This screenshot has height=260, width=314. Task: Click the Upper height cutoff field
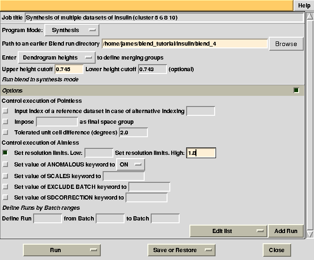click(69, 69)
